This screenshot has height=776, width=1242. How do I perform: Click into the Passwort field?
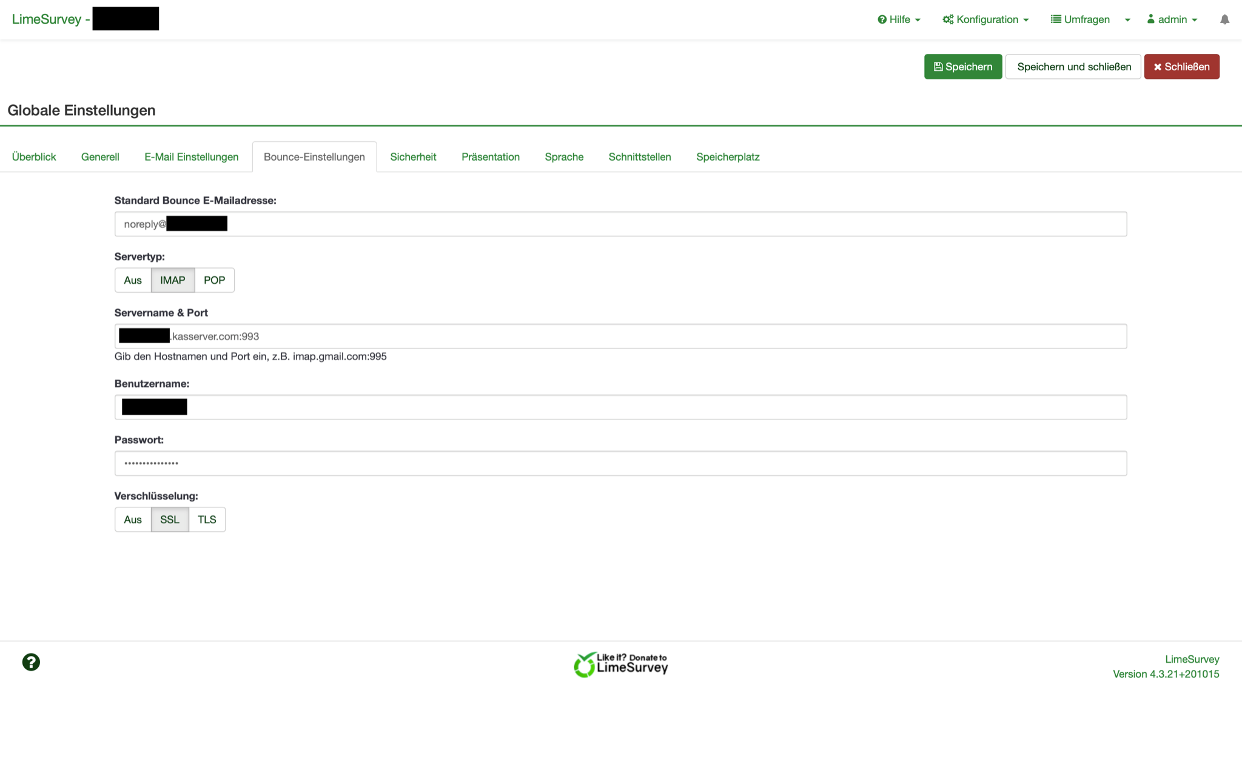[x=620, y=463]
